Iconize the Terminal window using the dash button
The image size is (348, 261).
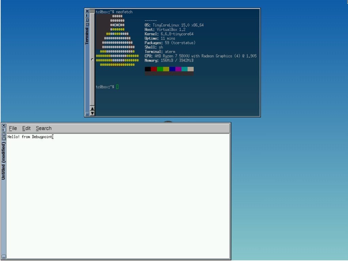tap(87, 16)
